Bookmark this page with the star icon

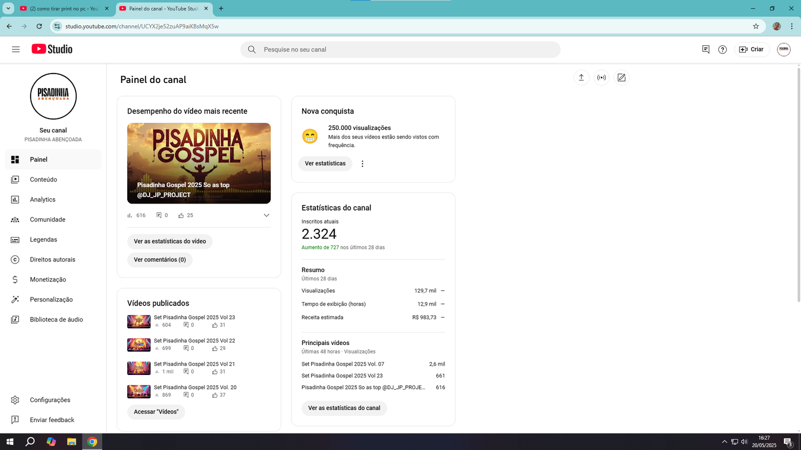click(756, 26)
